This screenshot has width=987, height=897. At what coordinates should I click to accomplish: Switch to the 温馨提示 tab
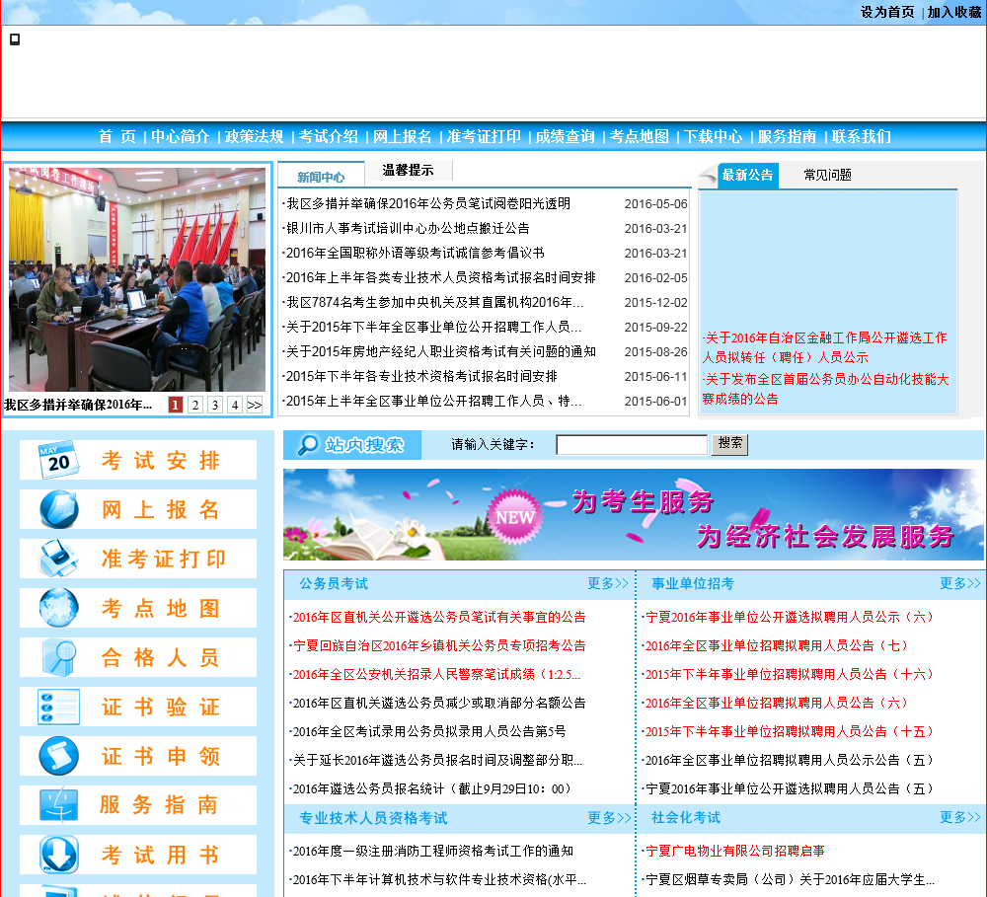[408, 170]
